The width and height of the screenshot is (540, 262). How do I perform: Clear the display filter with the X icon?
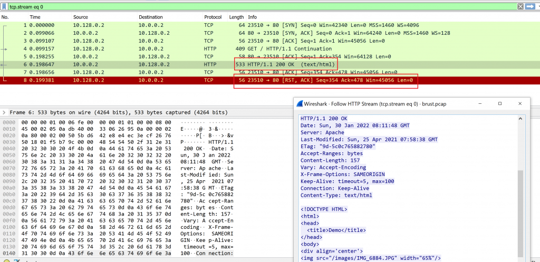[x=520, y=6]
